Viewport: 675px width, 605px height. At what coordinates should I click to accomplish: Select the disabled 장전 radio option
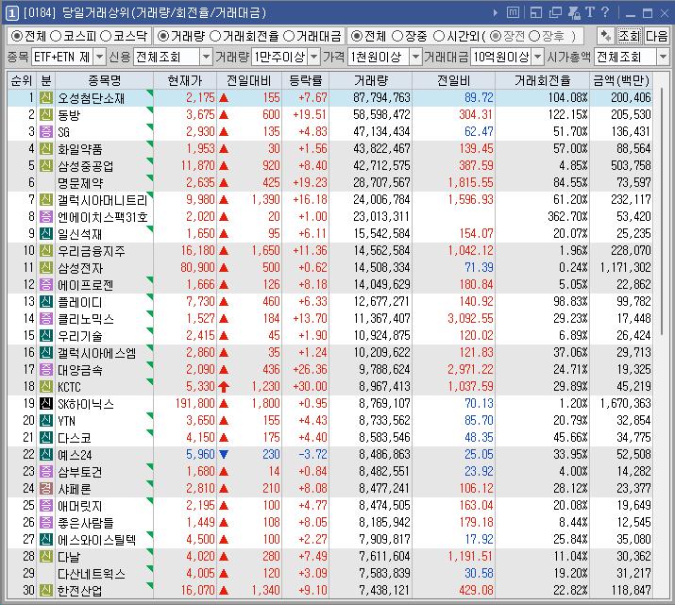point(496,36)
